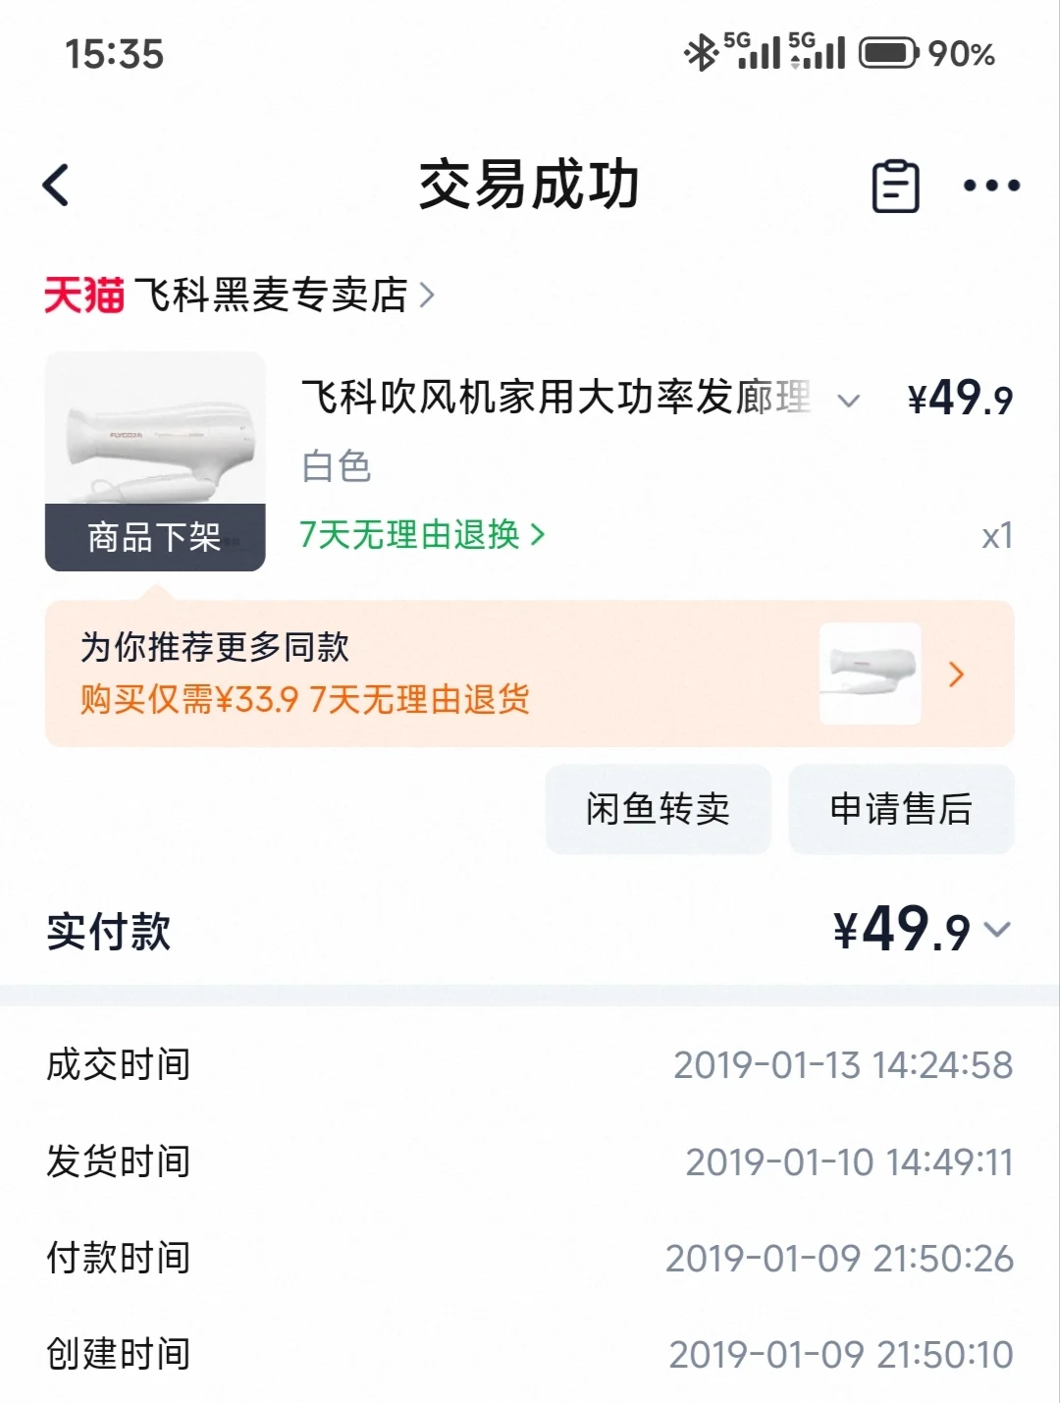
Task: Expand the product title chevron
Action: pyautogui.click(x=849, y=400)
